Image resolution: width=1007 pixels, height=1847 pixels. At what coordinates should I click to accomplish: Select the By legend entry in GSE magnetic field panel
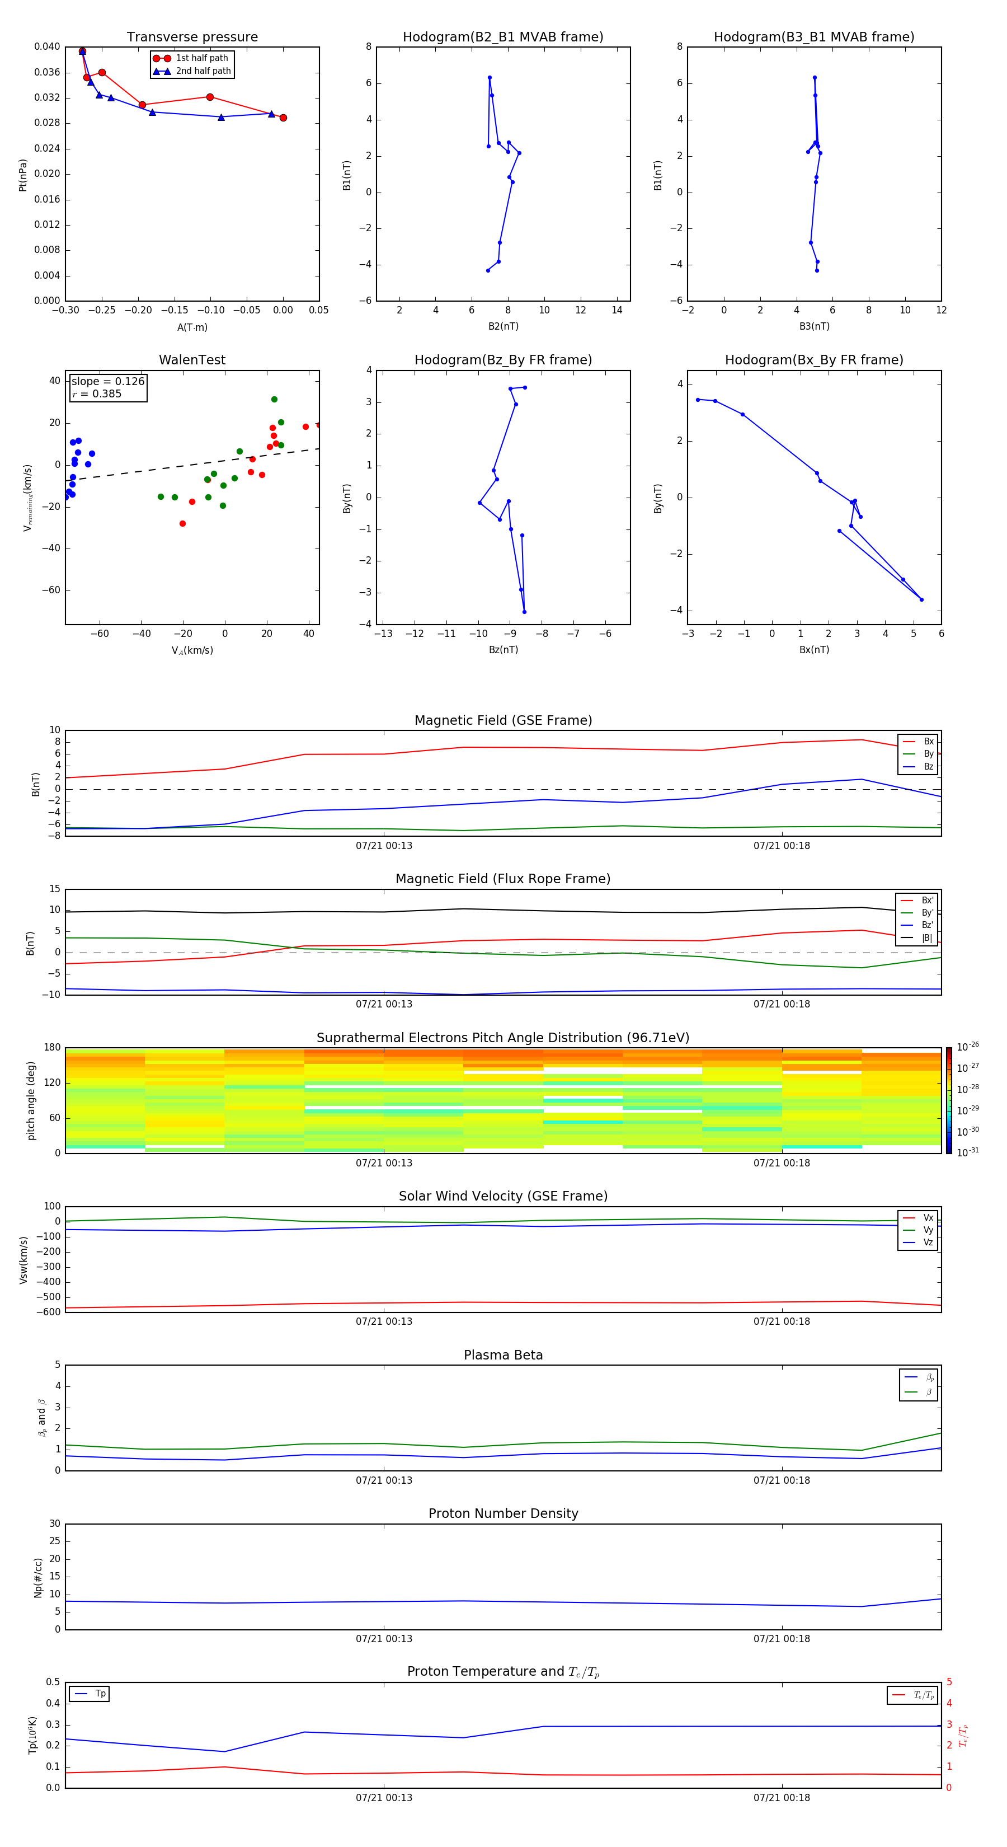(x=918, y=753)
